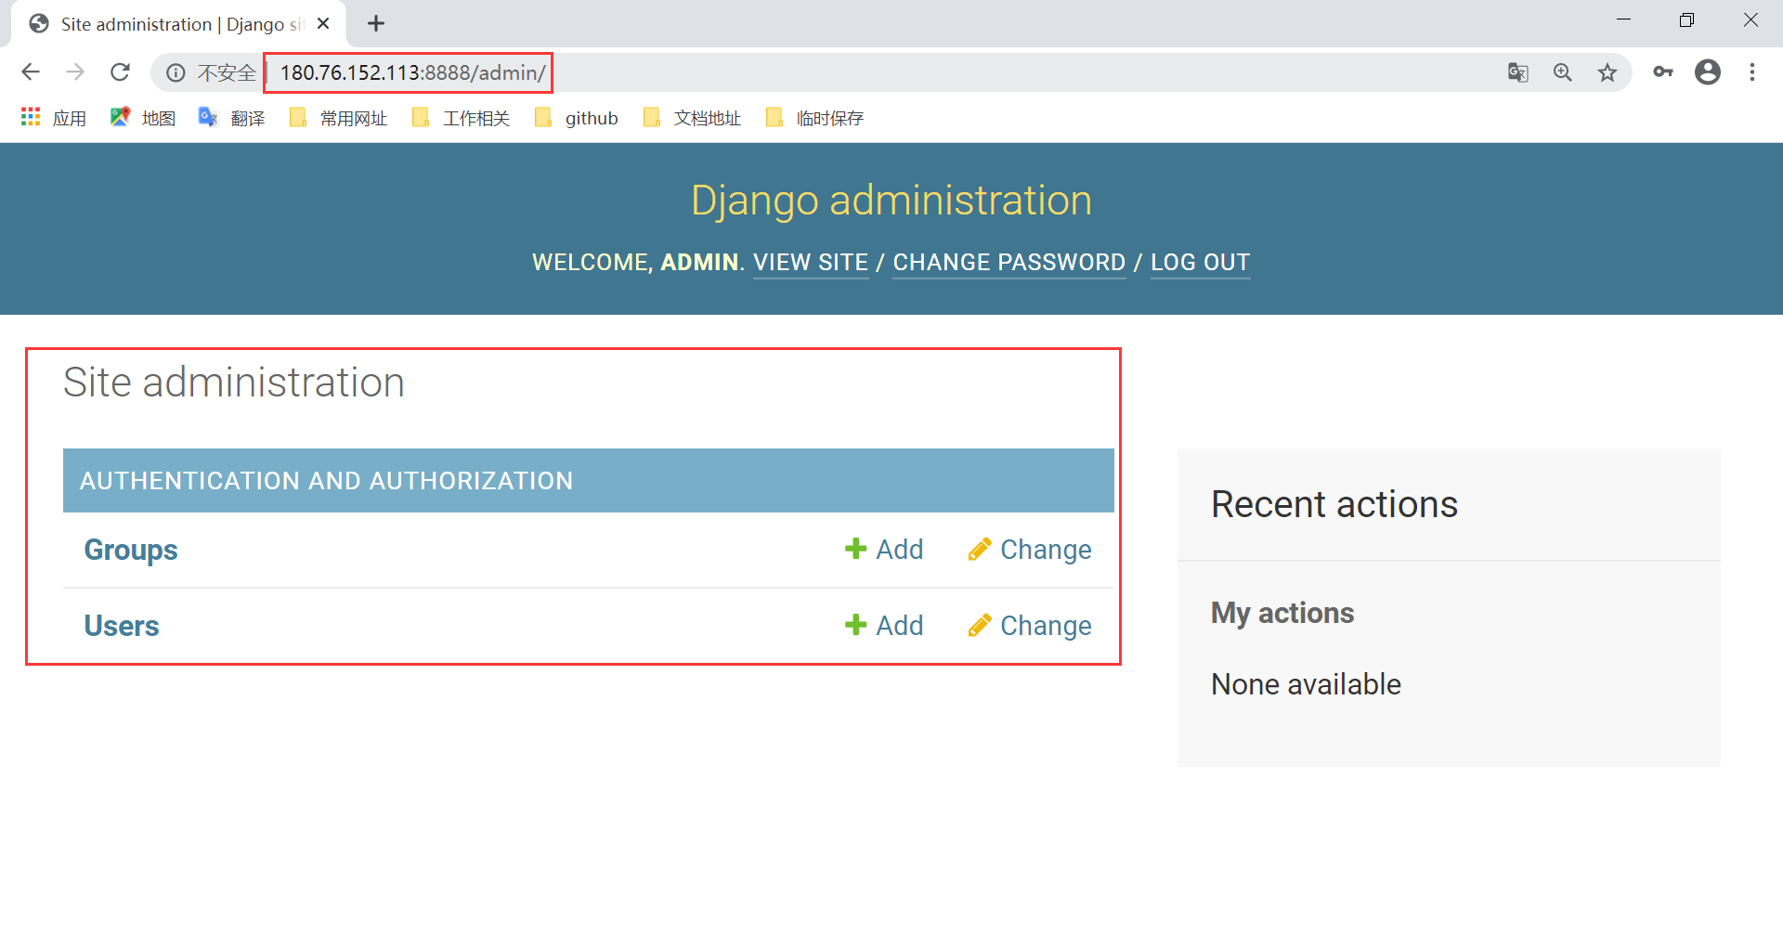Click LOG OUT in the header

[x=1201, y=263]
